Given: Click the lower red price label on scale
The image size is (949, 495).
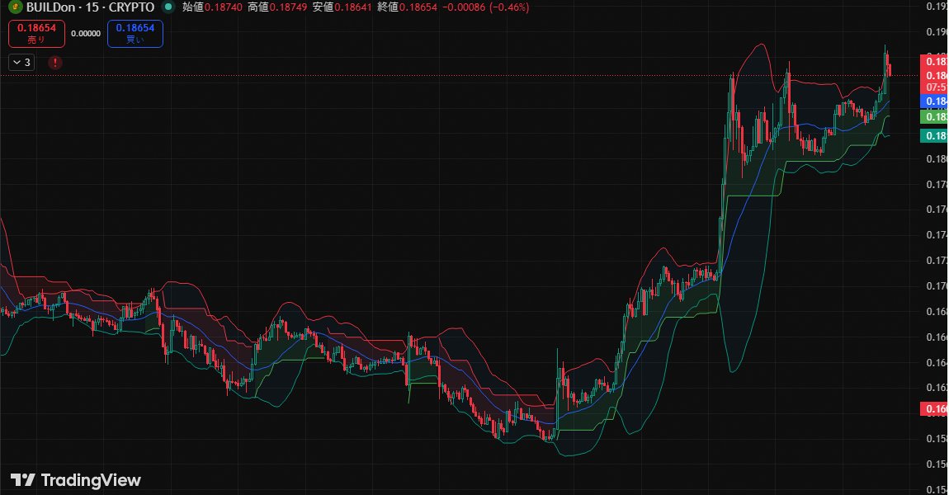Looking at the screenshot, I should click(934, 409).
